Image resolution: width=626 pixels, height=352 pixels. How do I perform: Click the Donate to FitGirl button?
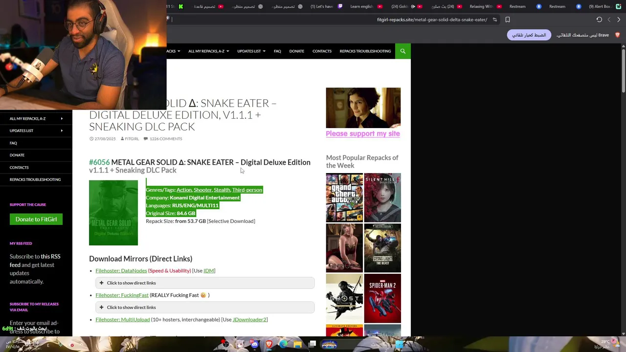click(36, 219)
